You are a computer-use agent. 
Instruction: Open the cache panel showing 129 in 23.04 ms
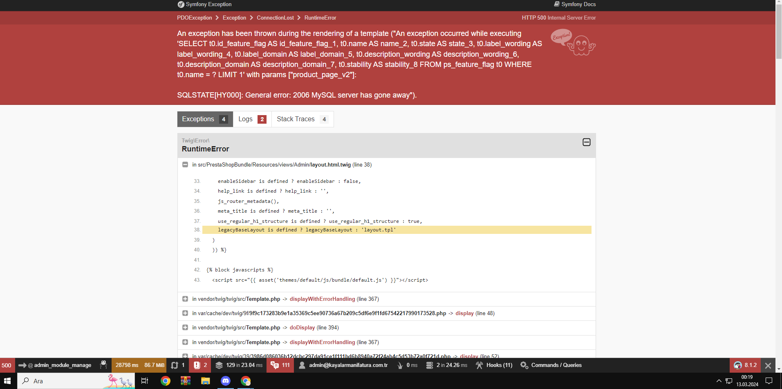(x=239, y=365)
